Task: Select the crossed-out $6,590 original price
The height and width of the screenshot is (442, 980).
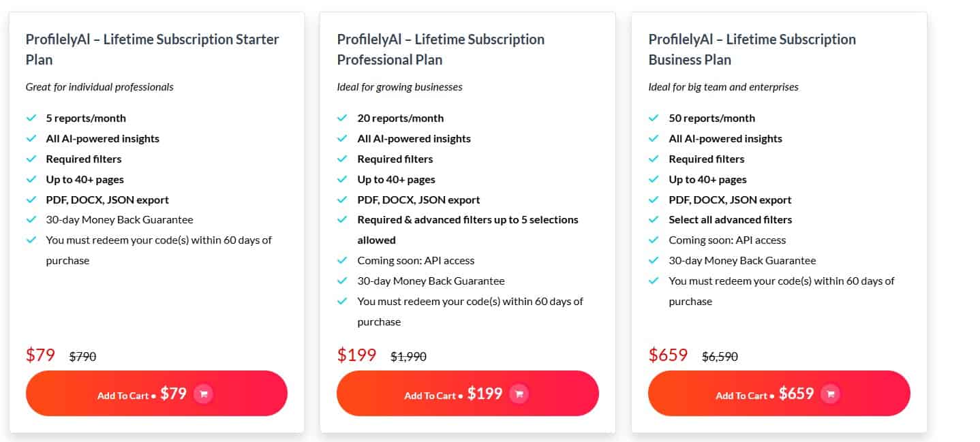Action: (719, 356)
